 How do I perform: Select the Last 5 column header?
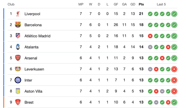pyautogui.click(x=161, y=4)
